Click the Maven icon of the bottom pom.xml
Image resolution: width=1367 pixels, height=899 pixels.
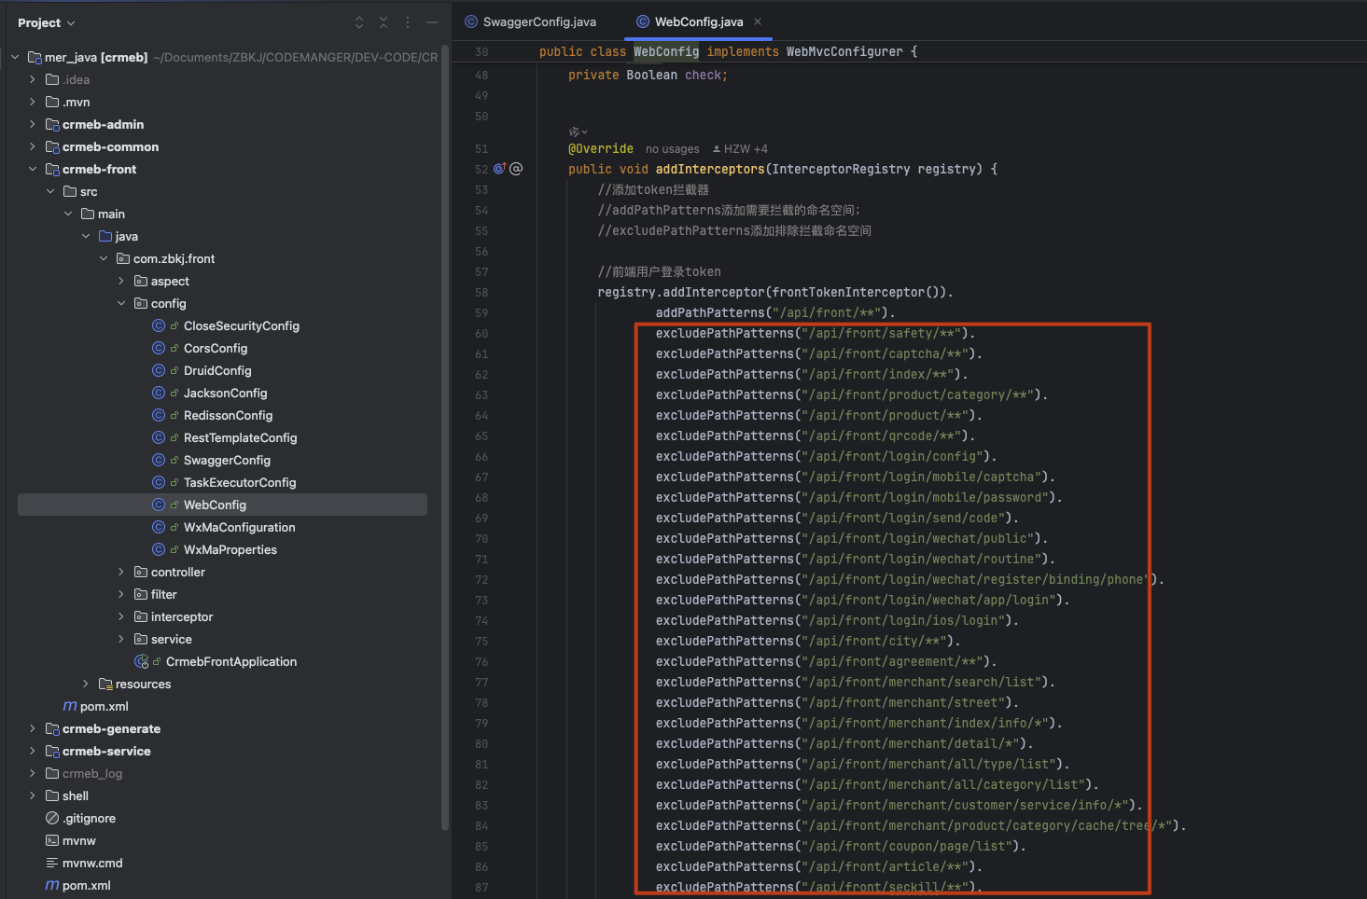coord(52,885)
